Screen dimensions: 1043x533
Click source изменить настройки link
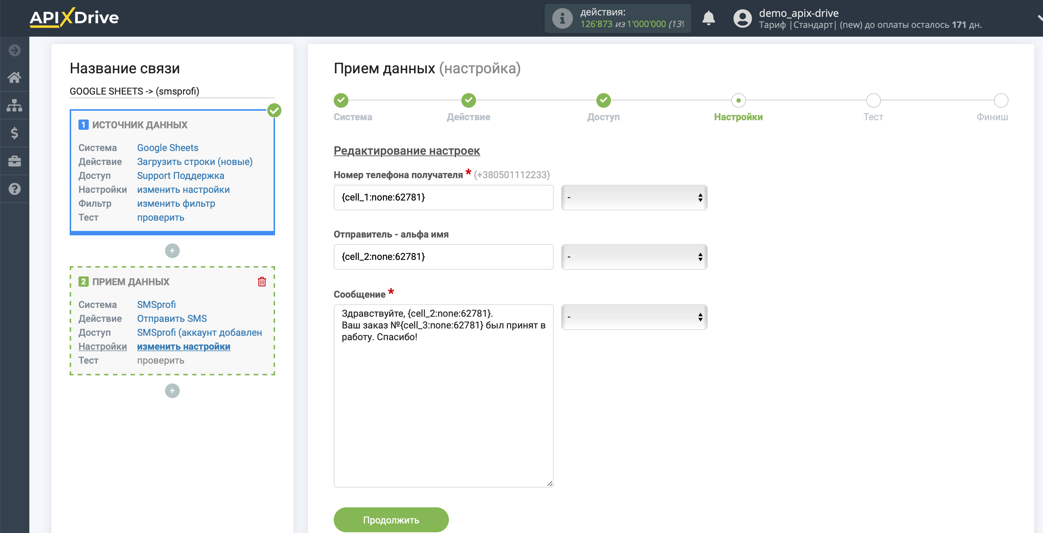(x=183, y=190)
